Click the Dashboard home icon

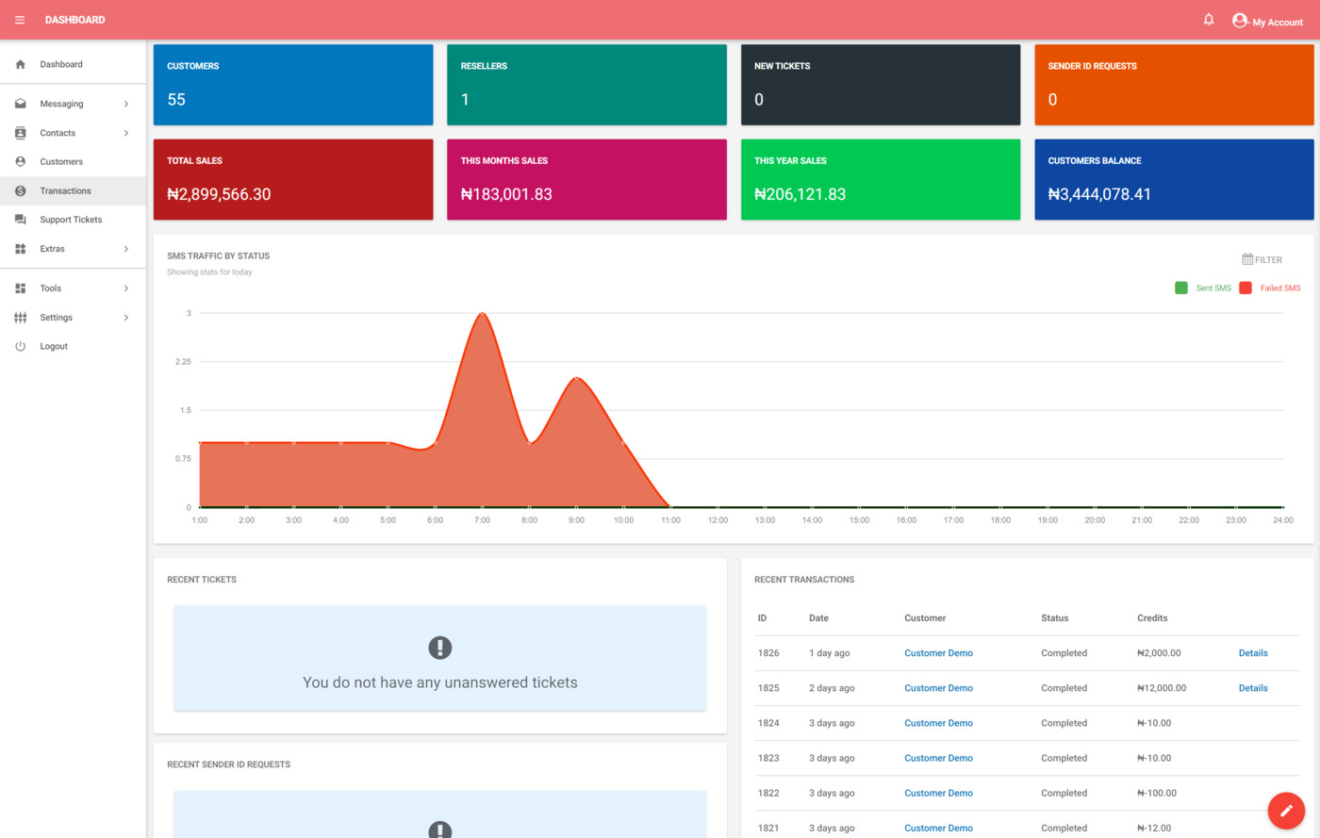21,65
